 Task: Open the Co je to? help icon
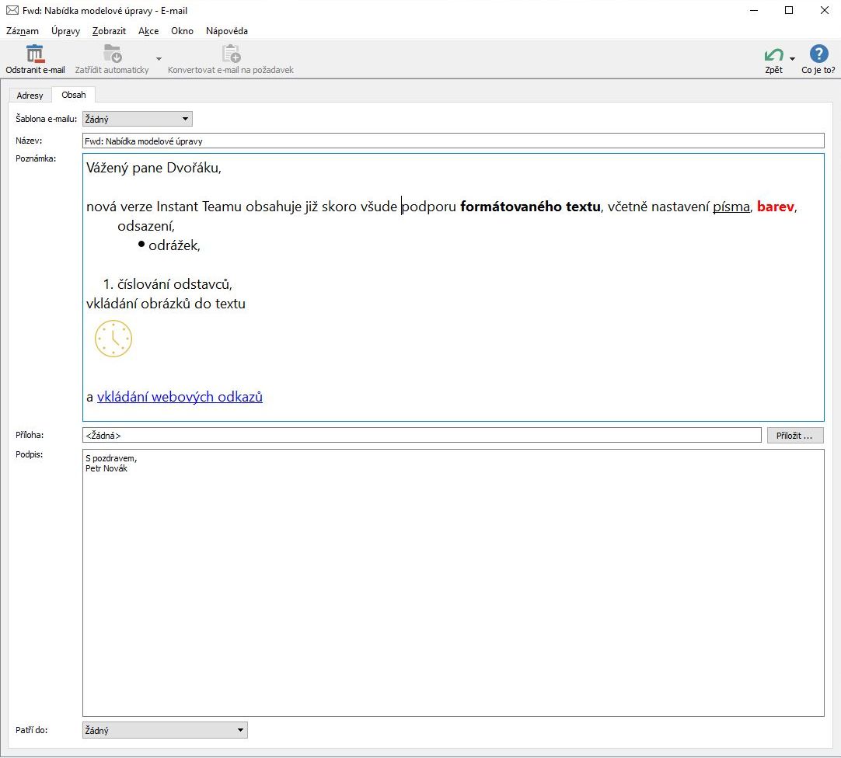point(818,54)
